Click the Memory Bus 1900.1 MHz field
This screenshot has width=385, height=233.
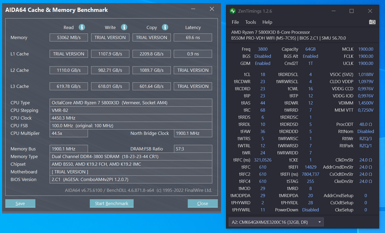click(69, 149)
